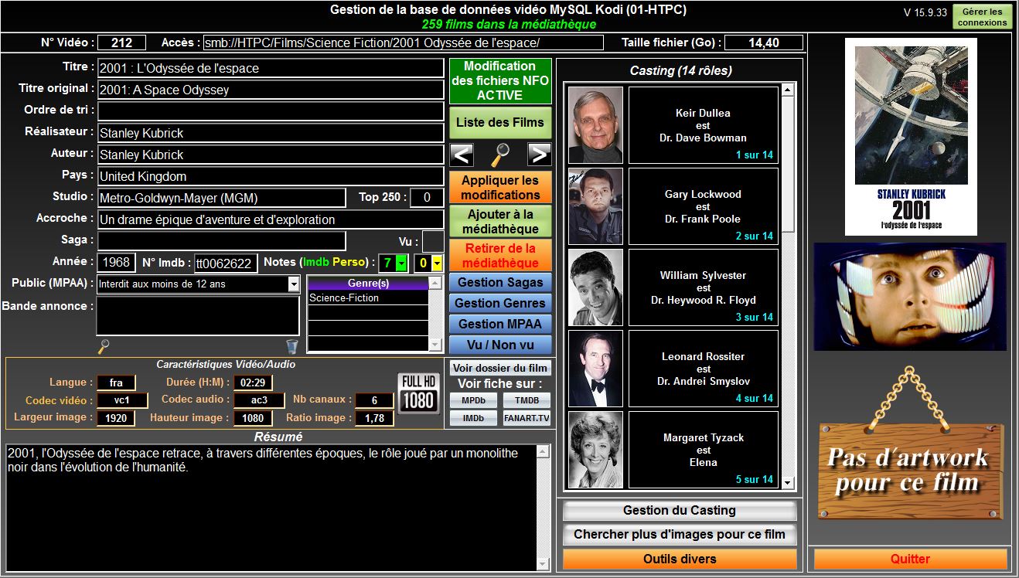
Task: Delete trailer with trash bin icon
Action: (291, 347)
